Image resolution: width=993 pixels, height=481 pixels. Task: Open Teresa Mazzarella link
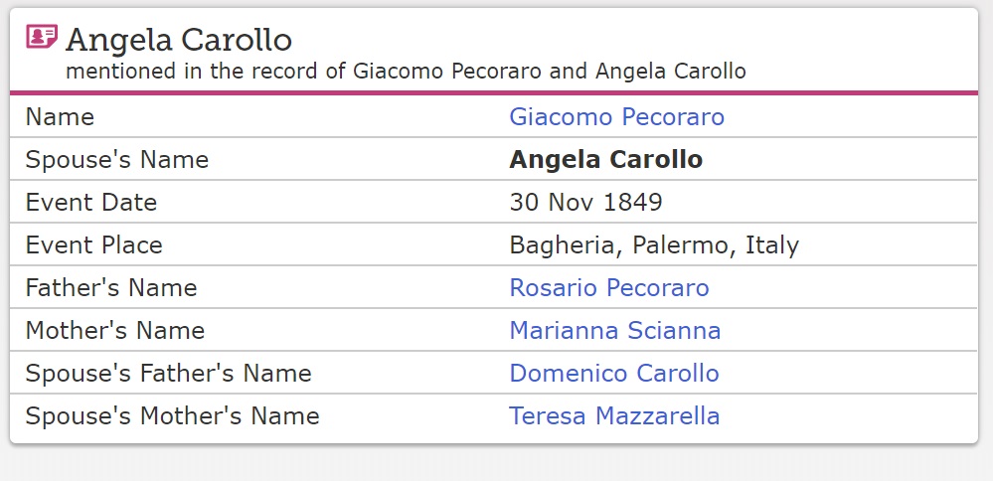point(613,416)
